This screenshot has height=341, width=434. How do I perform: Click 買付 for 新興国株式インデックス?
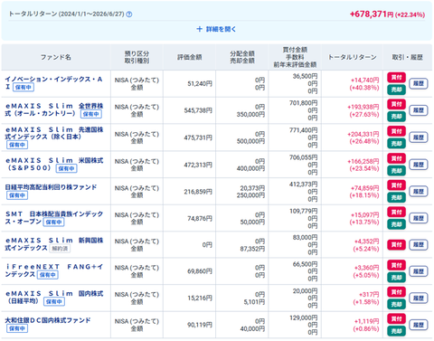pos(396,244)
